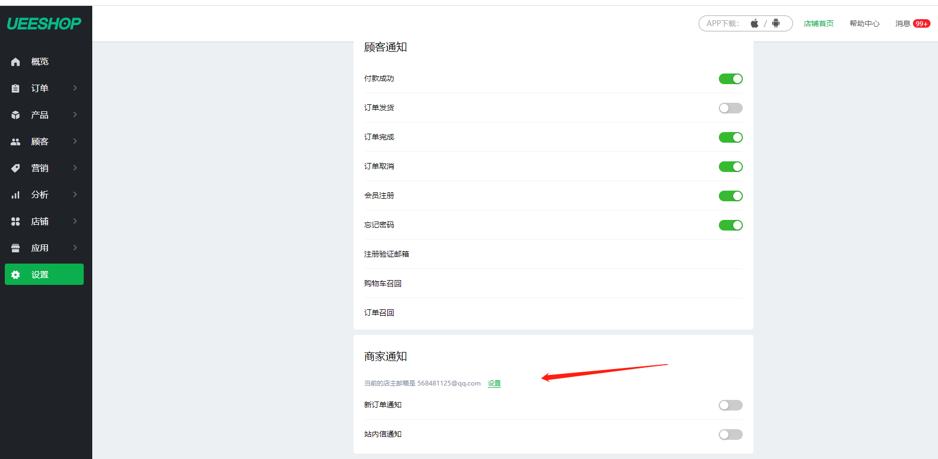938x459 pixels.
Task: Disable the 付款成功 notification toggle
Action: [x=730, y=79]
